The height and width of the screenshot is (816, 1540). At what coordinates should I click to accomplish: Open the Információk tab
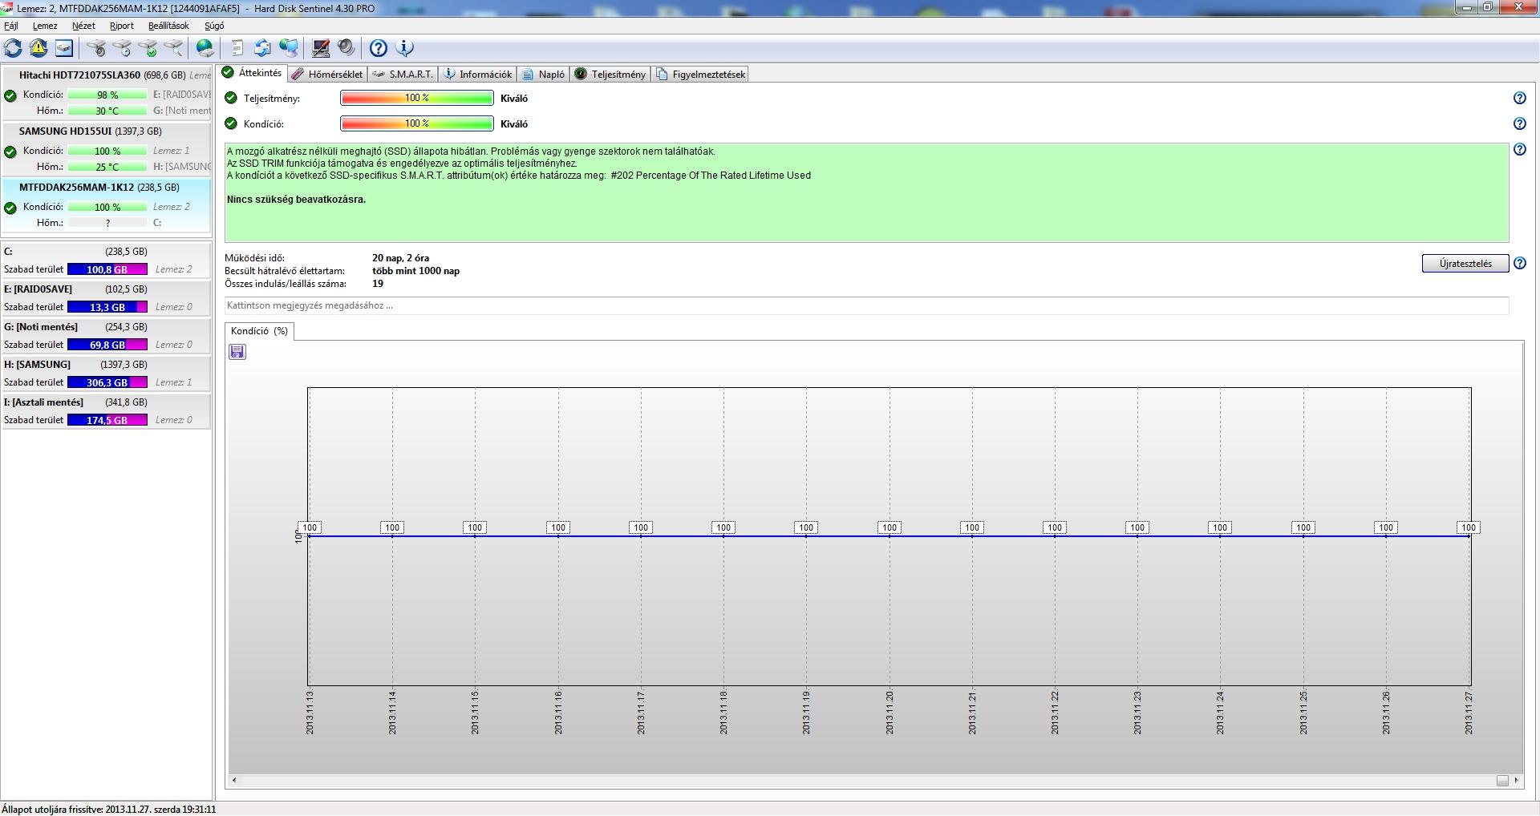click(x=478, y=75)
